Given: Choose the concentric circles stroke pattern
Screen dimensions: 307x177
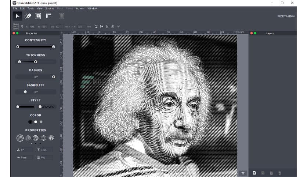Looking at the screenshot, I should pyautogui.click(x=36, y=138).
